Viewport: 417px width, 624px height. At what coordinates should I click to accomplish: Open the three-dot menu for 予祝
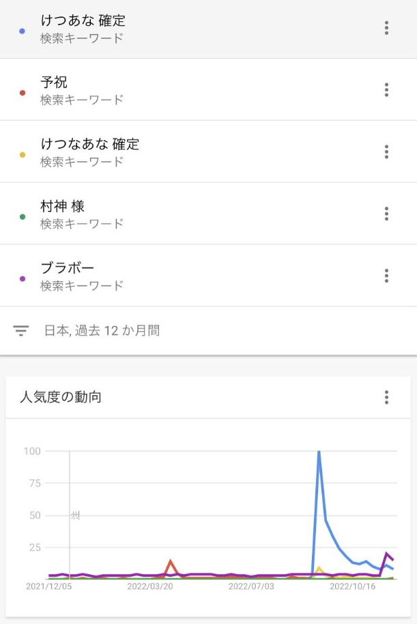click(x=386, y=90)
